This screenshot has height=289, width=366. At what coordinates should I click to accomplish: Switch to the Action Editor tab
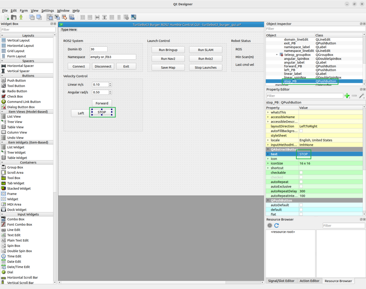tap(309, 281)
